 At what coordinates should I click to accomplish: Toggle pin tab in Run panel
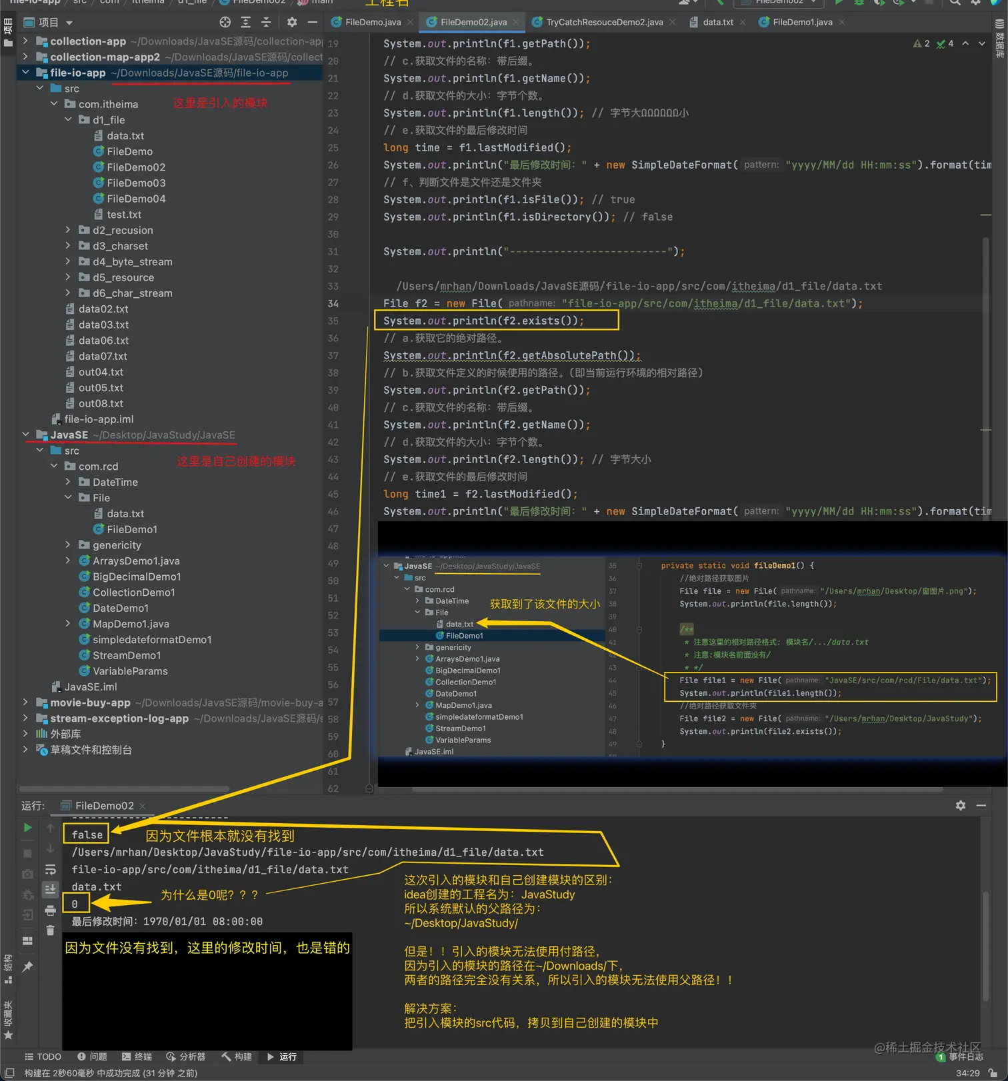(27, 966)
